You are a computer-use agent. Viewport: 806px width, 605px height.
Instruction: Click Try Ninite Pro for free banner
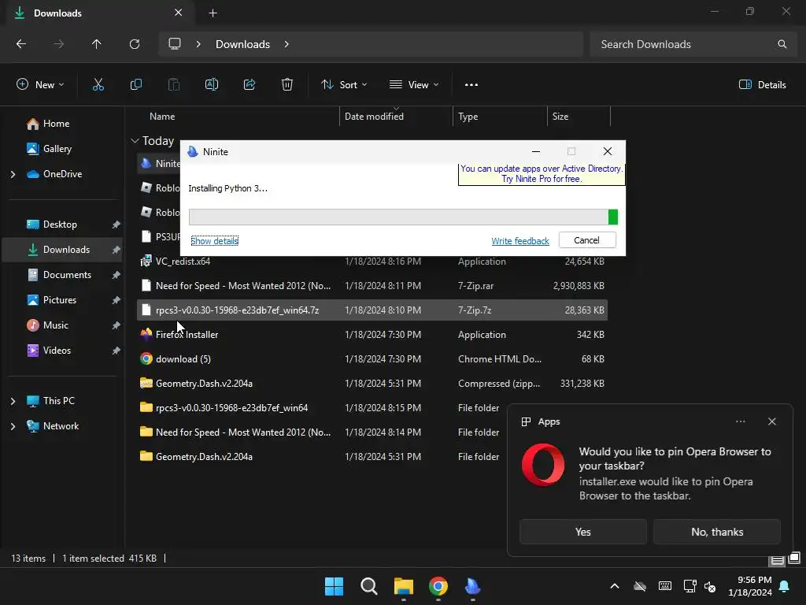[542, 174]
